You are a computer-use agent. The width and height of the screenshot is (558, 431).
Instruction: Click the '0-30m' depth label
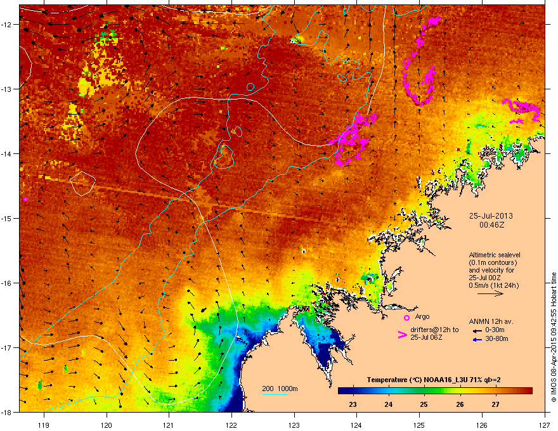point(495,330)
